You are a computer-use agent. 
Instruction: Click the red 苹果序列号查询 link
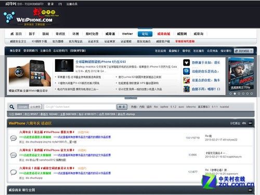[185, 42]
